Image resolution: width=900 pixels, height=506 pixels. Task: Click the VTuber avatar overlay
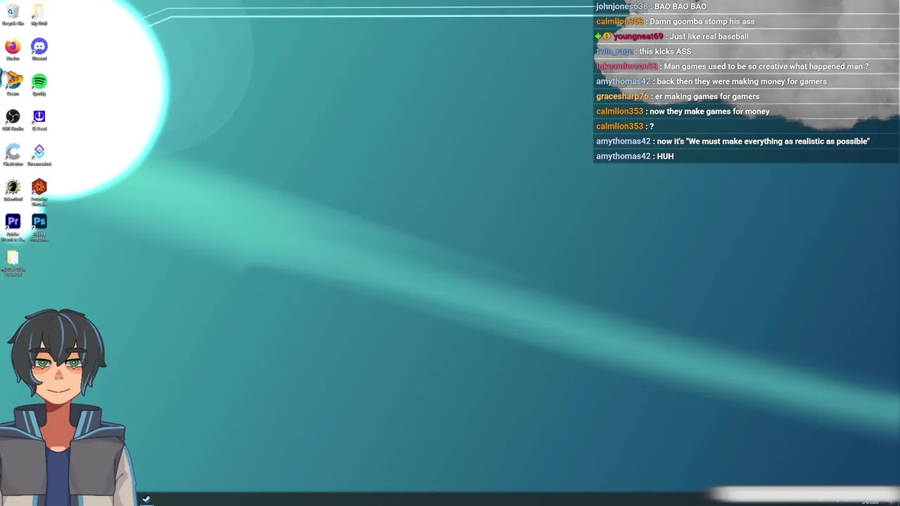[x=63, y=408]
